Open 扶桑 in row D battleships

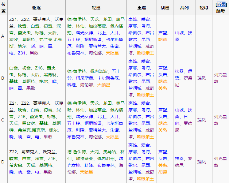[x=179, y=159]
